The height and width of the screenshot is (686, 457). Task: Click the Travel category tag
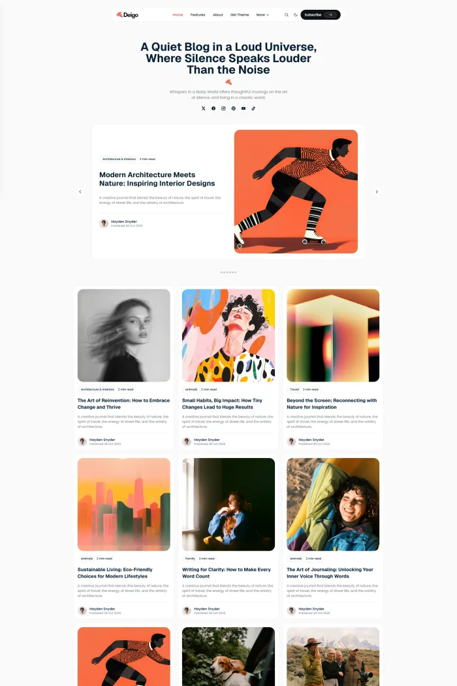coord(294,389)
